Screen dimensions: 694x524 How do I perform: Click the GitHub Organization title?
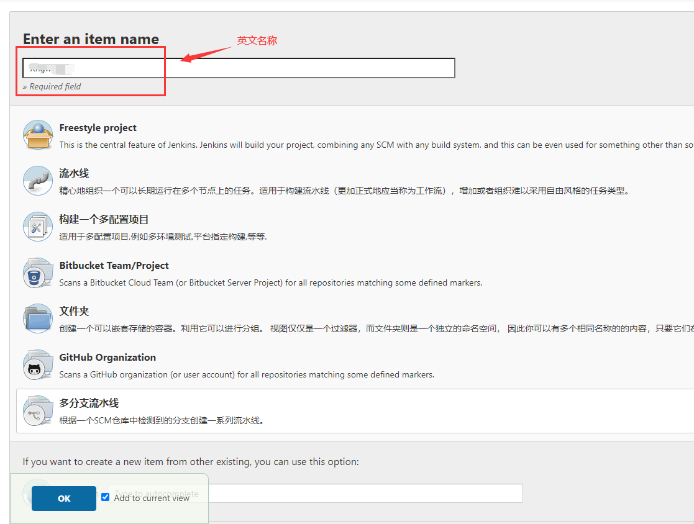pos(107,357)
